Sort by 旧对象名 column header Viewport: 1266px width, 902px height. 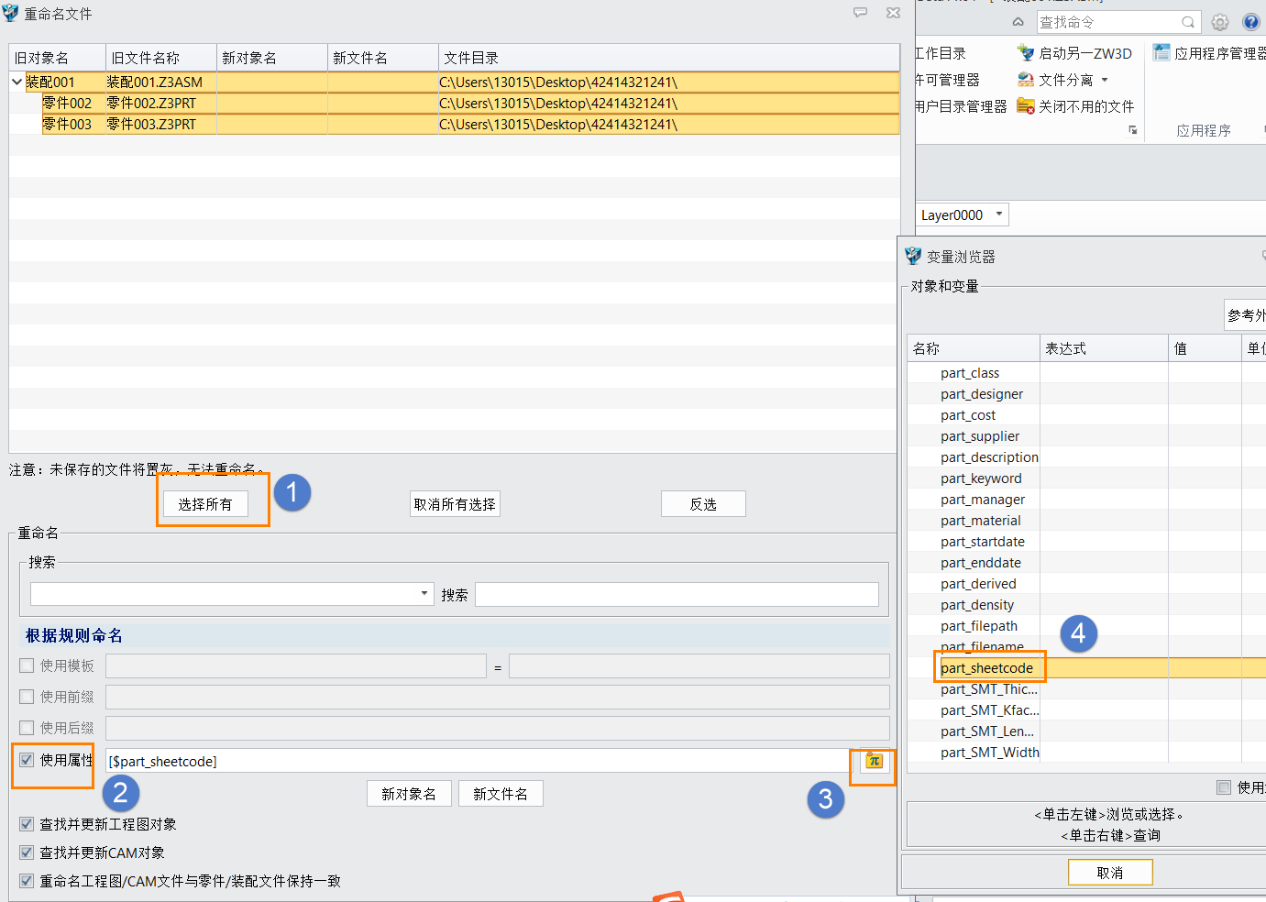tap(58, 58)
